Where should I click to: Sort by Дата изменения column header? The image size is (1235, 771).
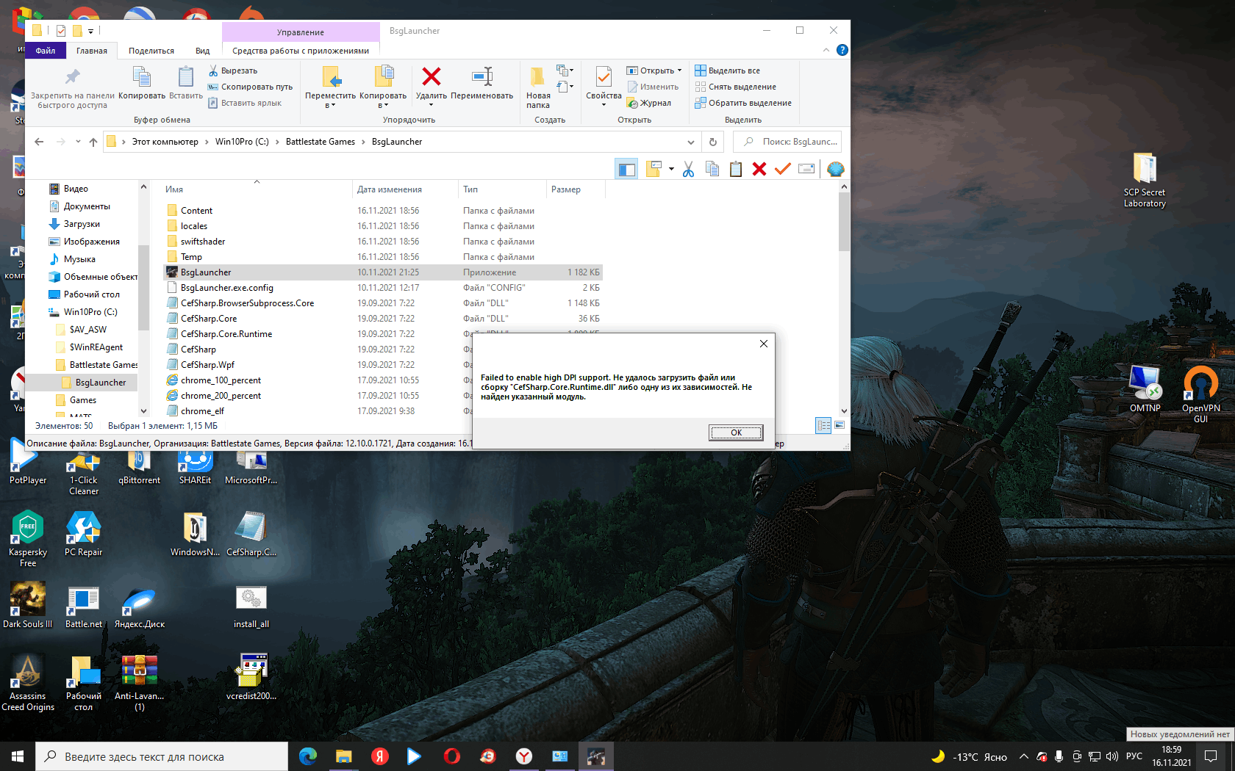(404, 189)
